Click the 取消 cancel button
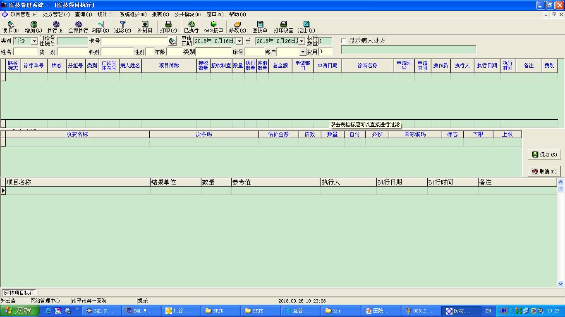565x317 pixels. click(x=544, y=172)
